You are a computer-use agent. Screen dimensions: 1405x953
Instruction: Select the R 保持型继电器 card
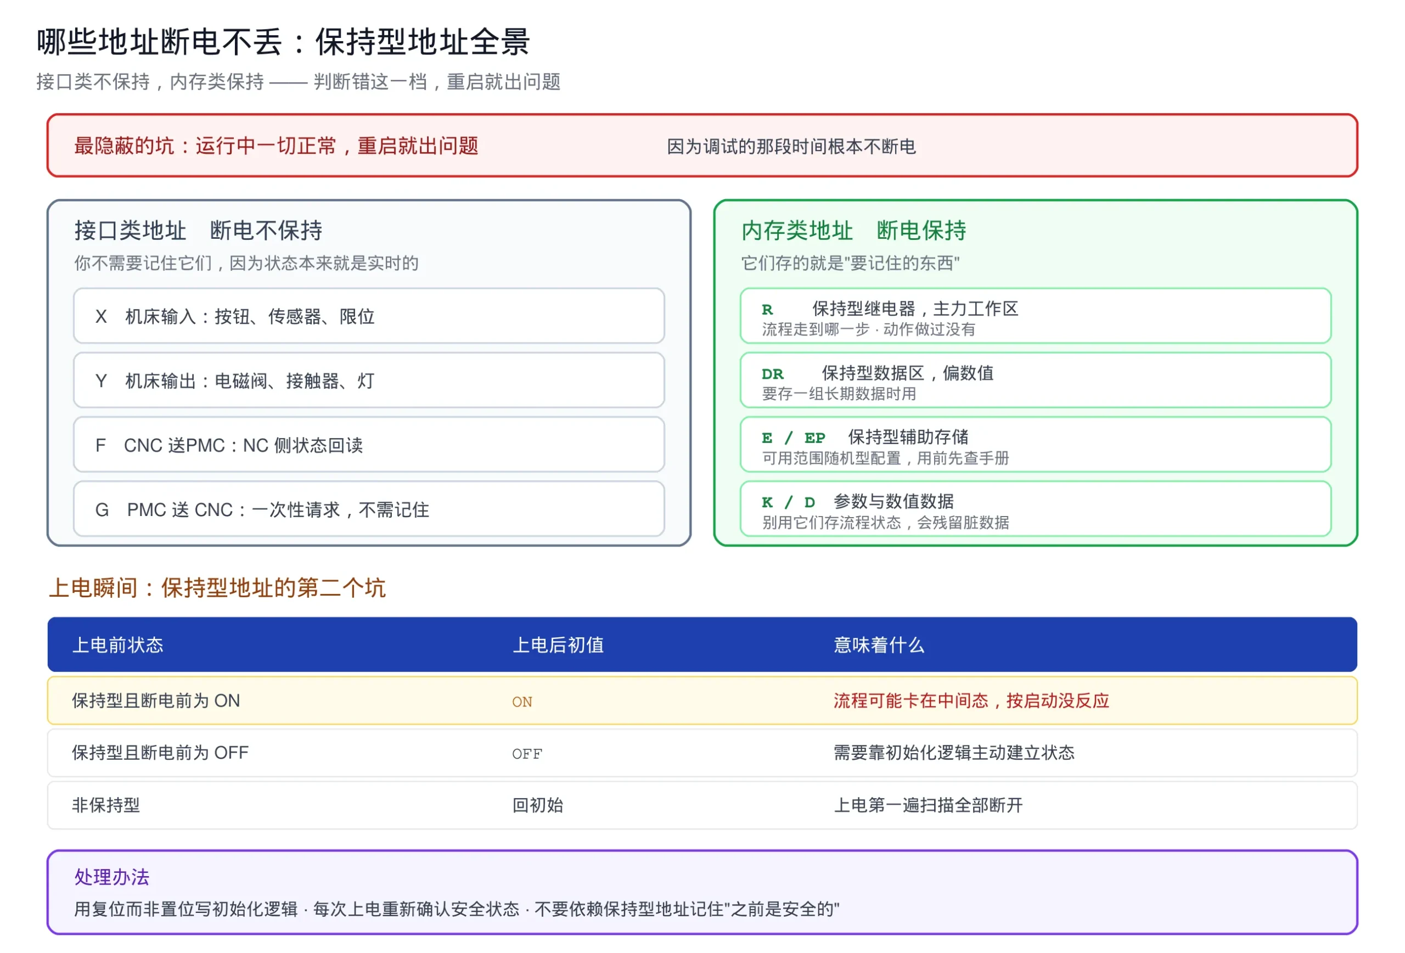click(1036, 316)
